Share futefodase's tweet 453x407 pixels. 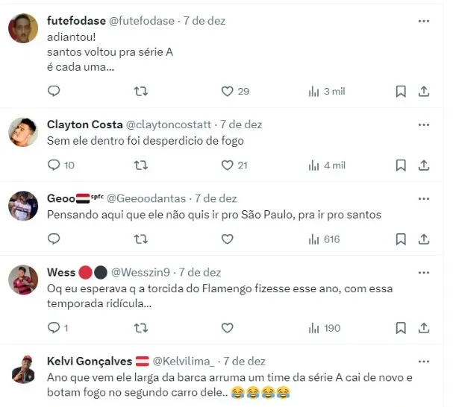click(424, 91)
